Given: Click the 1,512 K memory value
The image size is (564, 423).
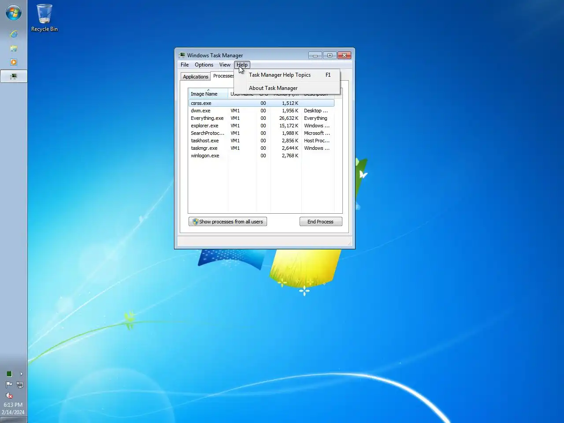Looking at the screenshot, I should (x=290, y=103).
